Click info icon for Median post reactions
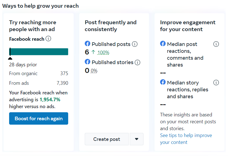Image resolution: width=228 pixels, height=156 pixels. 216,44
